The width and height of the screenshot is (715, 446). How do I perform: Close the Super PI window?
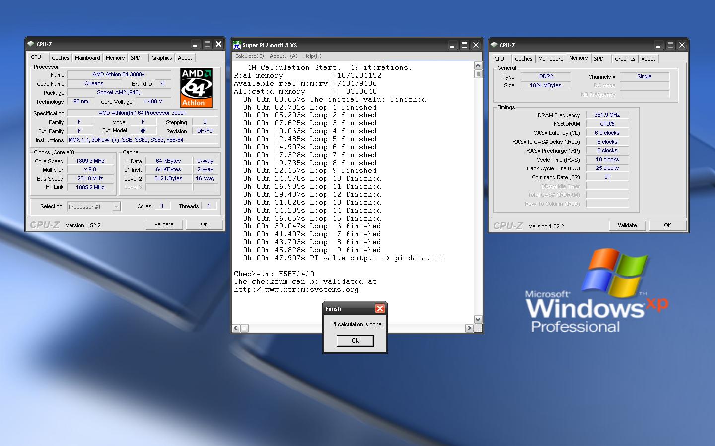coord(476,45)
